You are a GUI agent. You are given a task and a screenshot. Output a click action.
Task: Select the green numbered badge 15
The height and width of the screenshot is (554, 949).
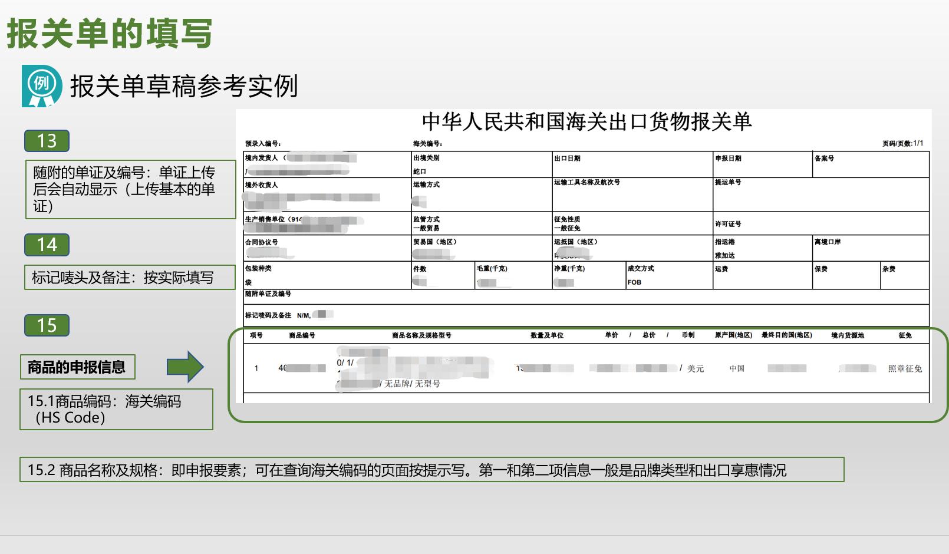click(47, 325)
